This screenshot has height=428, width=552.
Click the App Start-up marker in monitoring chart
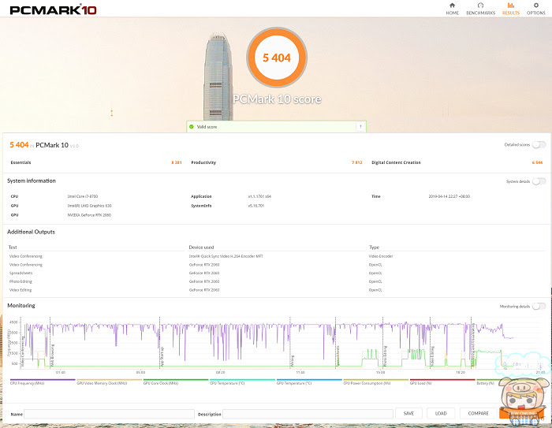click(162, 356)
